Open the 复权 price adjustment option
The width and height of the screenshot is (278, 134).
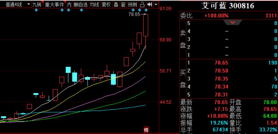[106, 5]
